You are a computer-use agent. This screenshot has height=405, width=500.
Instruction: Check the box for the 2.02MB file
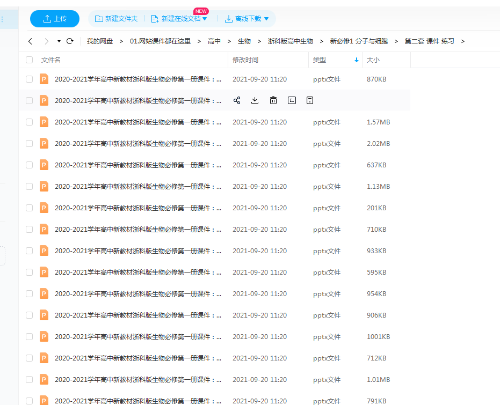[x=30, y=144]
